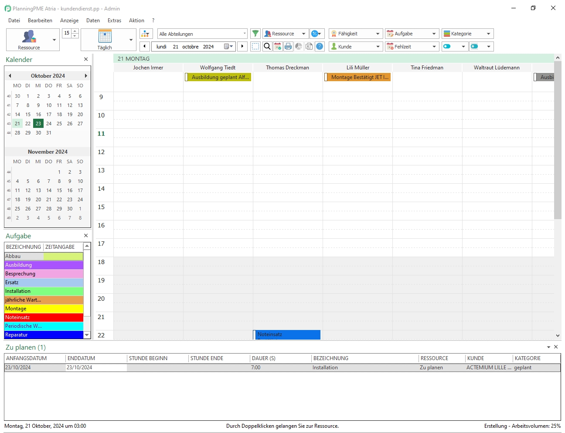Expand the Alle Abteilungen dropdown
The image size is (565, 433).
pyautogui.click(x=244, y=34)
